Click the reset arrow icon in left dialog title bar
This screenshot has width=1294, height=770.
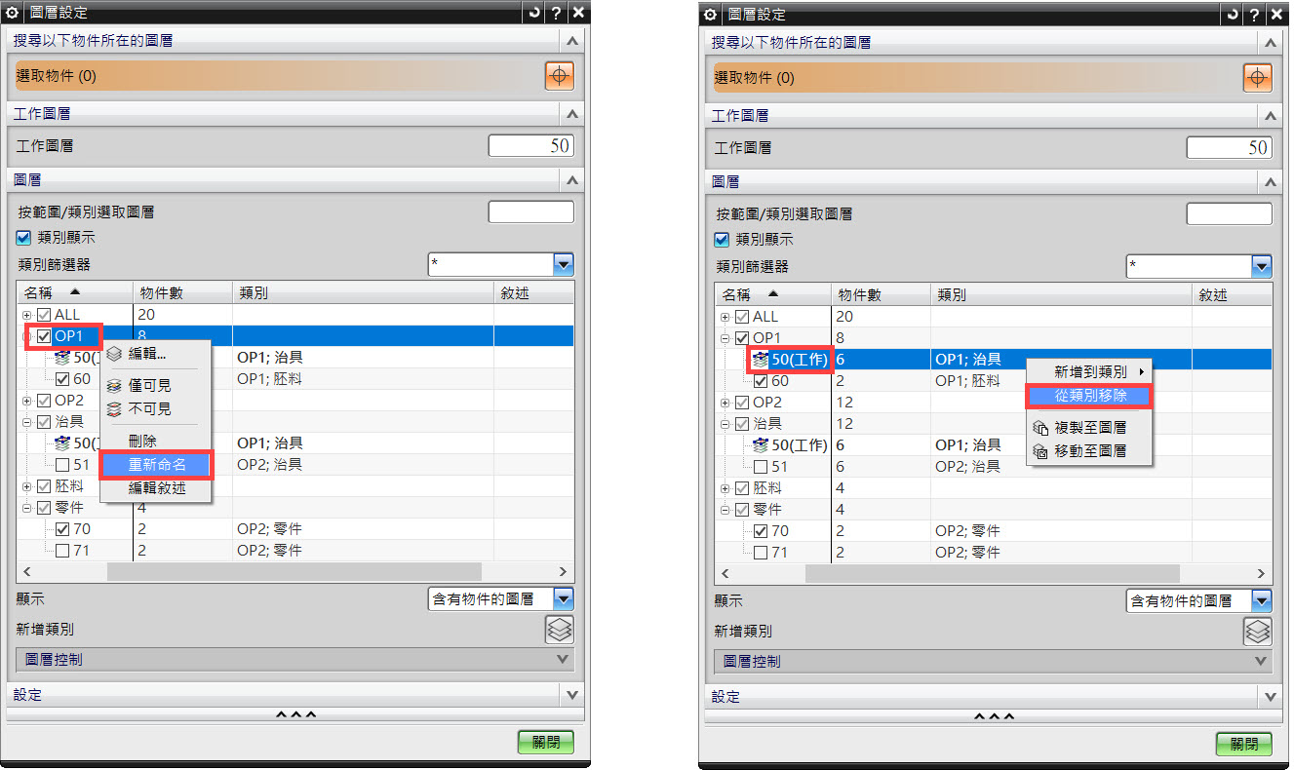534,13
